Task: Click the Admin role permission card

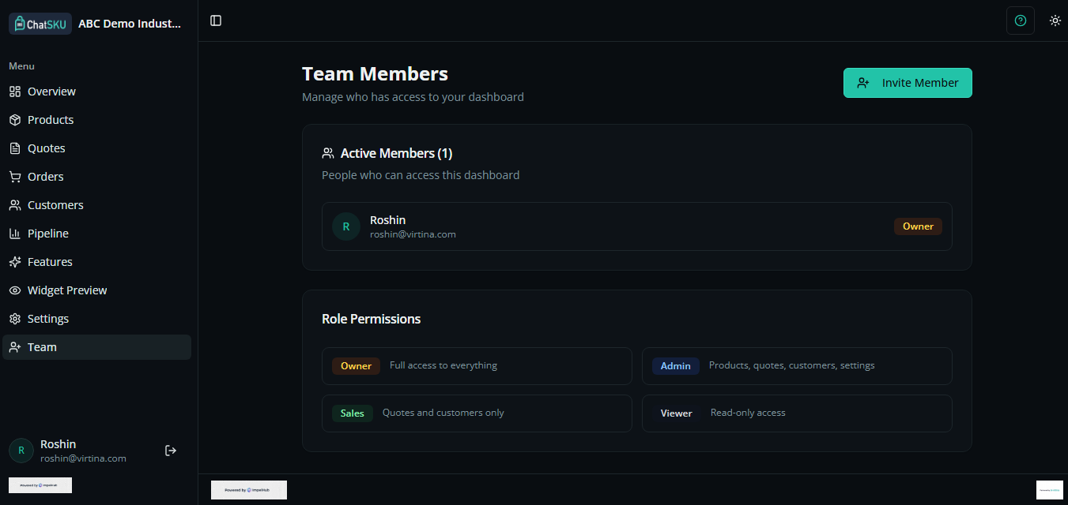Action: coord(797,365)
